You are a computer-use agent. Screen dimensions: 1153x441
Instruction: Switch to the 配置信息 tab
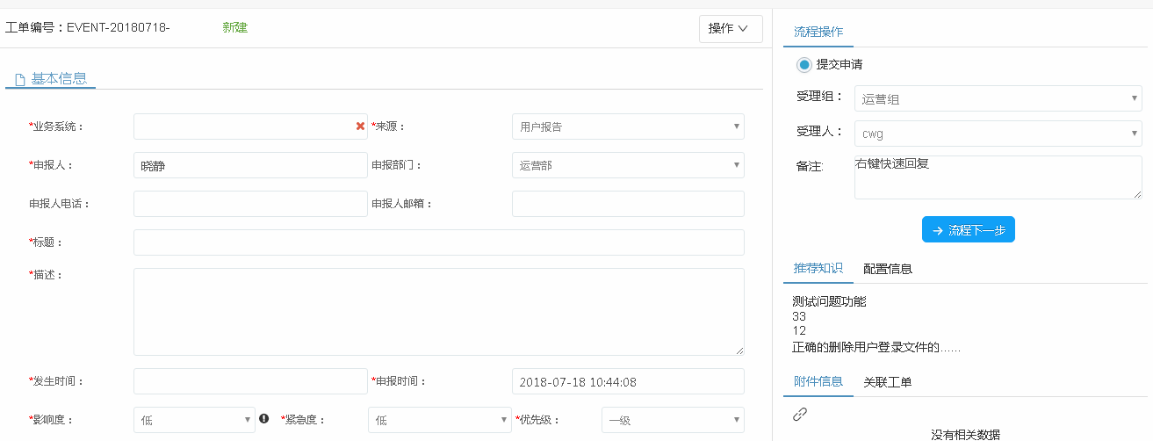click(887, 269)
